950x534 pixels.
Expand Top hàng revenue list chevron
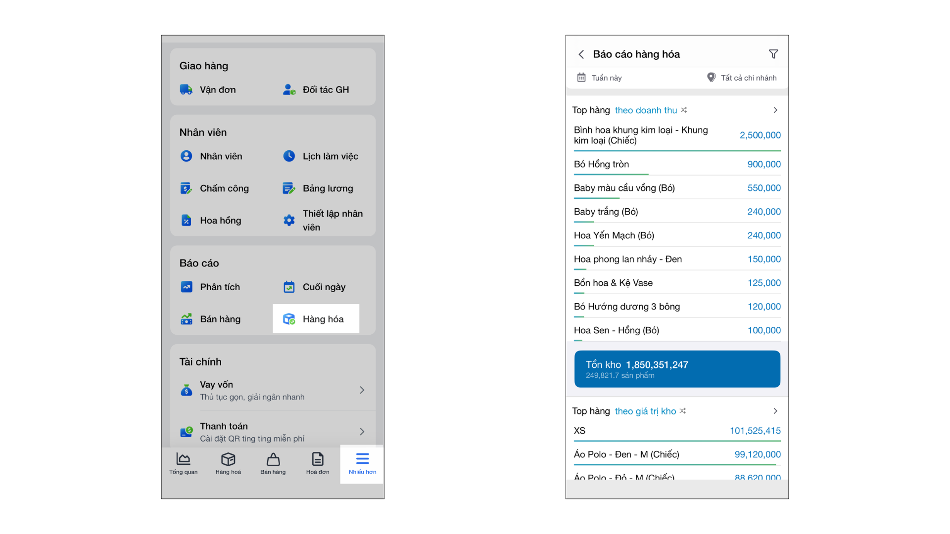[x=775, y=110]
